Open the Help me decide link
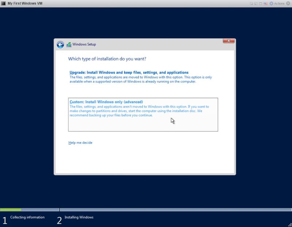This screenshot has height=227, width=292. click(80, 143)
